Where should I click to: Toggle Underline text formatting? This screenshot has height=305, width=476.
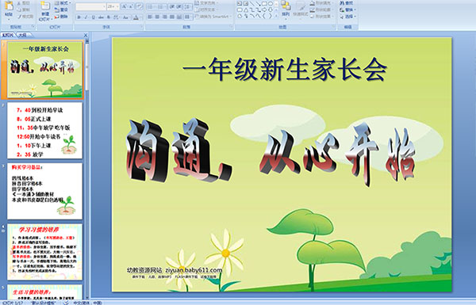tap(93, 17)
